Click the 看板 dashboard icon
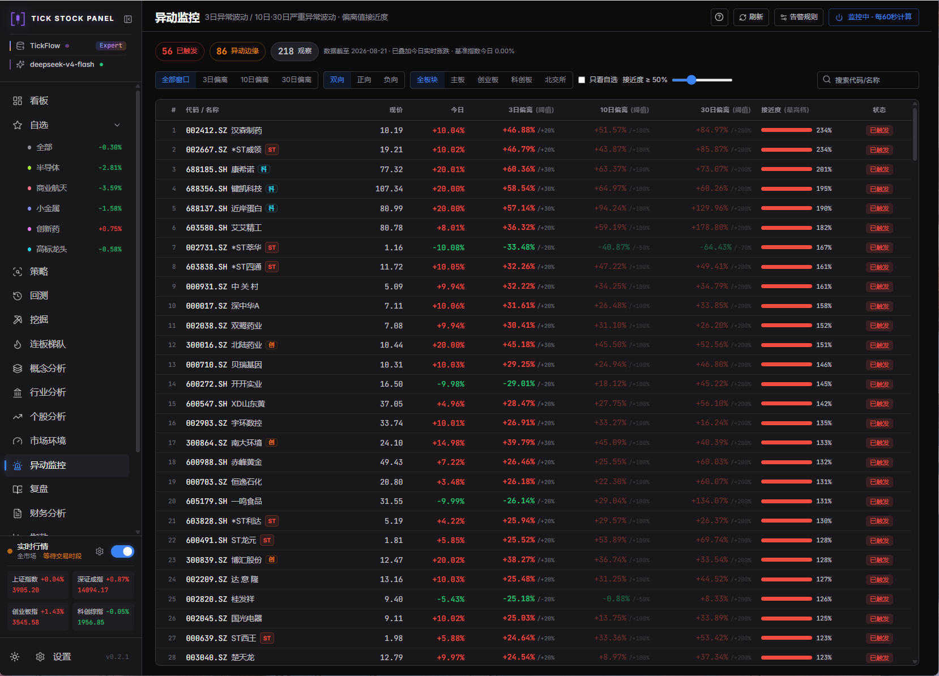Screen dimensions: 939x676 click(18, 101)
